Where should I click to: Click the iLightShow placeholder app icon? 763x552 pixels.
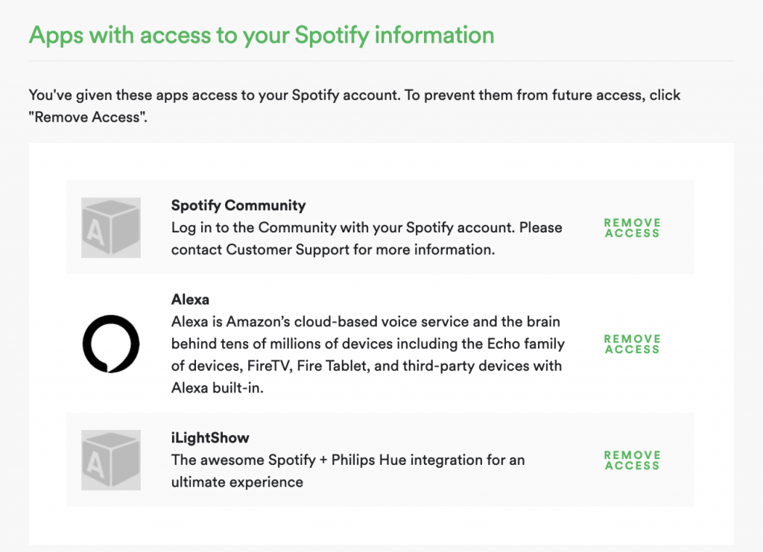point(111,460)
